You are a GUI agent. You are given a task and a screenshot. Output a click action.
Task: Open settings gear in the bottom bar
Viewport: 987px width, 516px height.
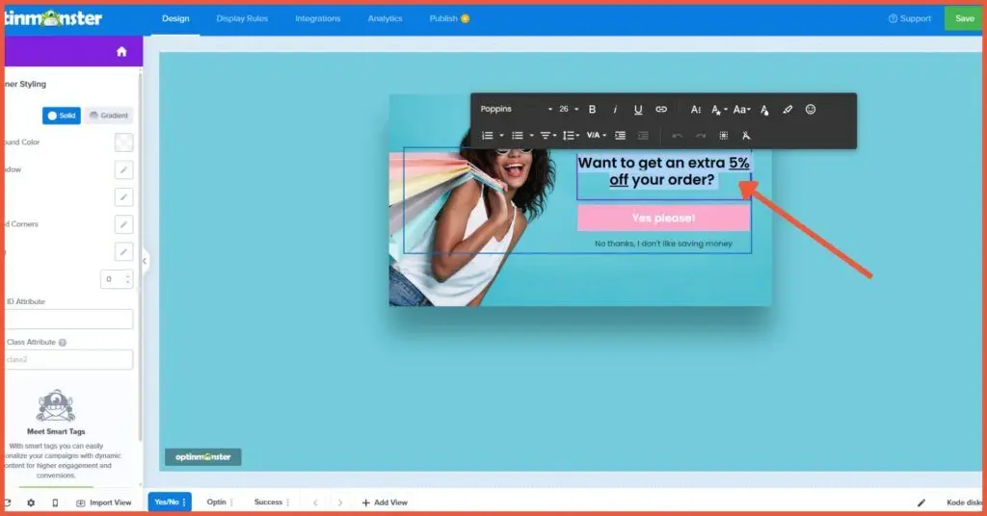pos(31,503)
